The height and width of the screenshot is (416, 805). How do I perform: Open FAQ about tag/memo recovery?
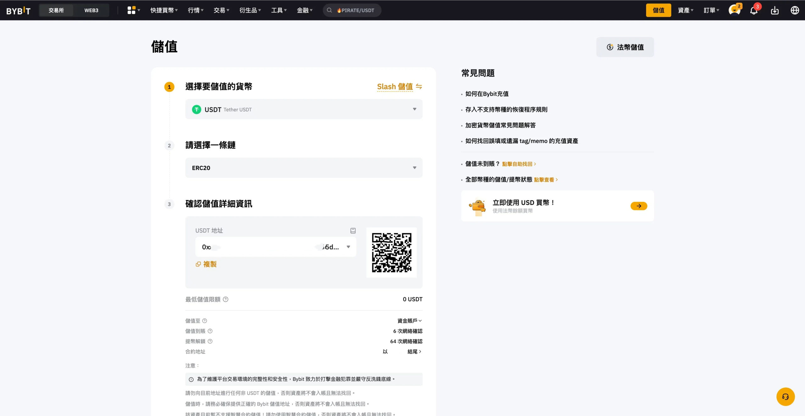tap(522, 141)
